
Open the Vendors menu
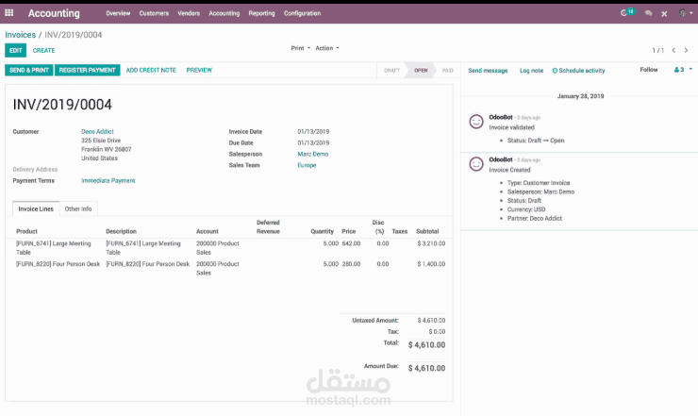pos(189,13)
